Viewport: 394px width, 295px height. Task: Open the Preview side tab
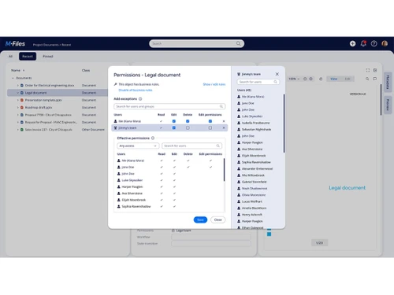point(388,105)
